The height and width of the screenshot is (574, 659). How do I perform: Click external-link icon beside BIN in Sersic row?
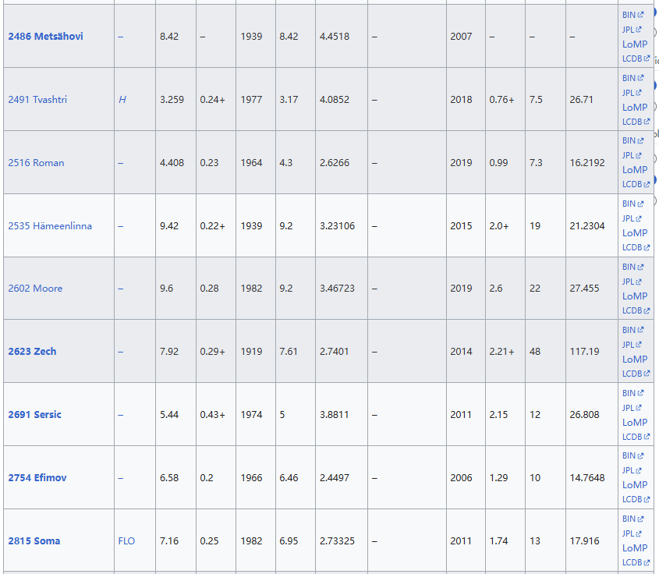point(641,394)
